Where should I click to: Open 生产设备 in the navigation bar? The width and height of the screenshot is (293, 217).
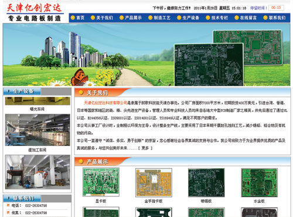[x=190, y=18]
